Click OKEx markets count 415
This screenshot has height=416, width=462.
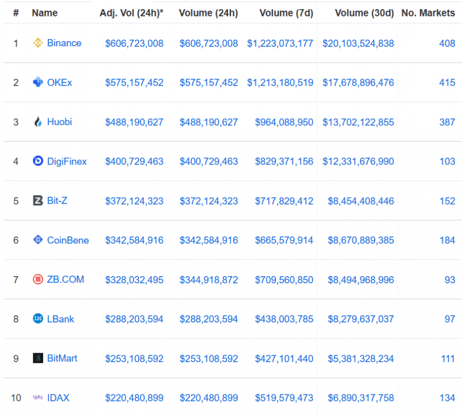pyautogui.click(x=447, y=83)
